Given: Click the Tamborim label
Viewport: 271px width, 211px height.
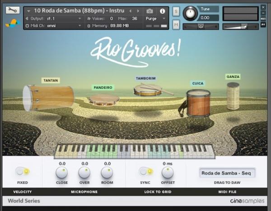Looking at the screenshot, I should click(146, 78).
